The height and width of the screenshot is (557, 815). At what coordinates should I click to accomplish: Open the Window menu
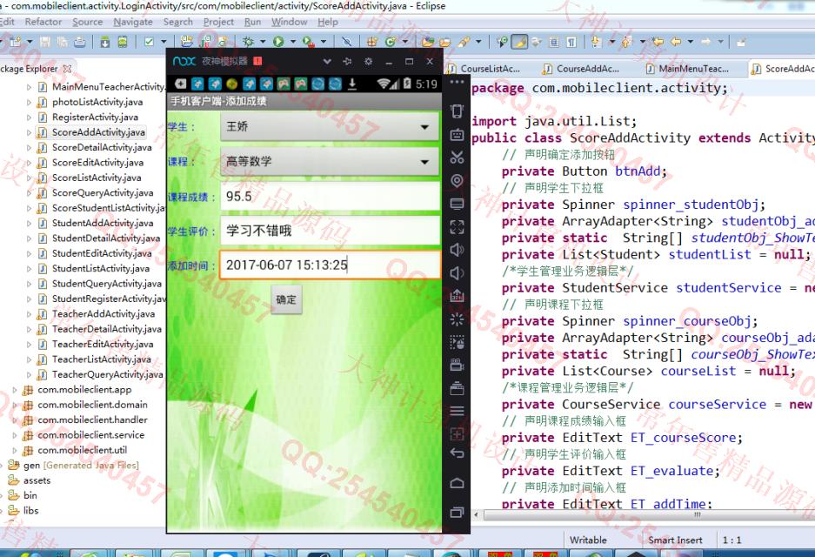(x=289, y=22)
